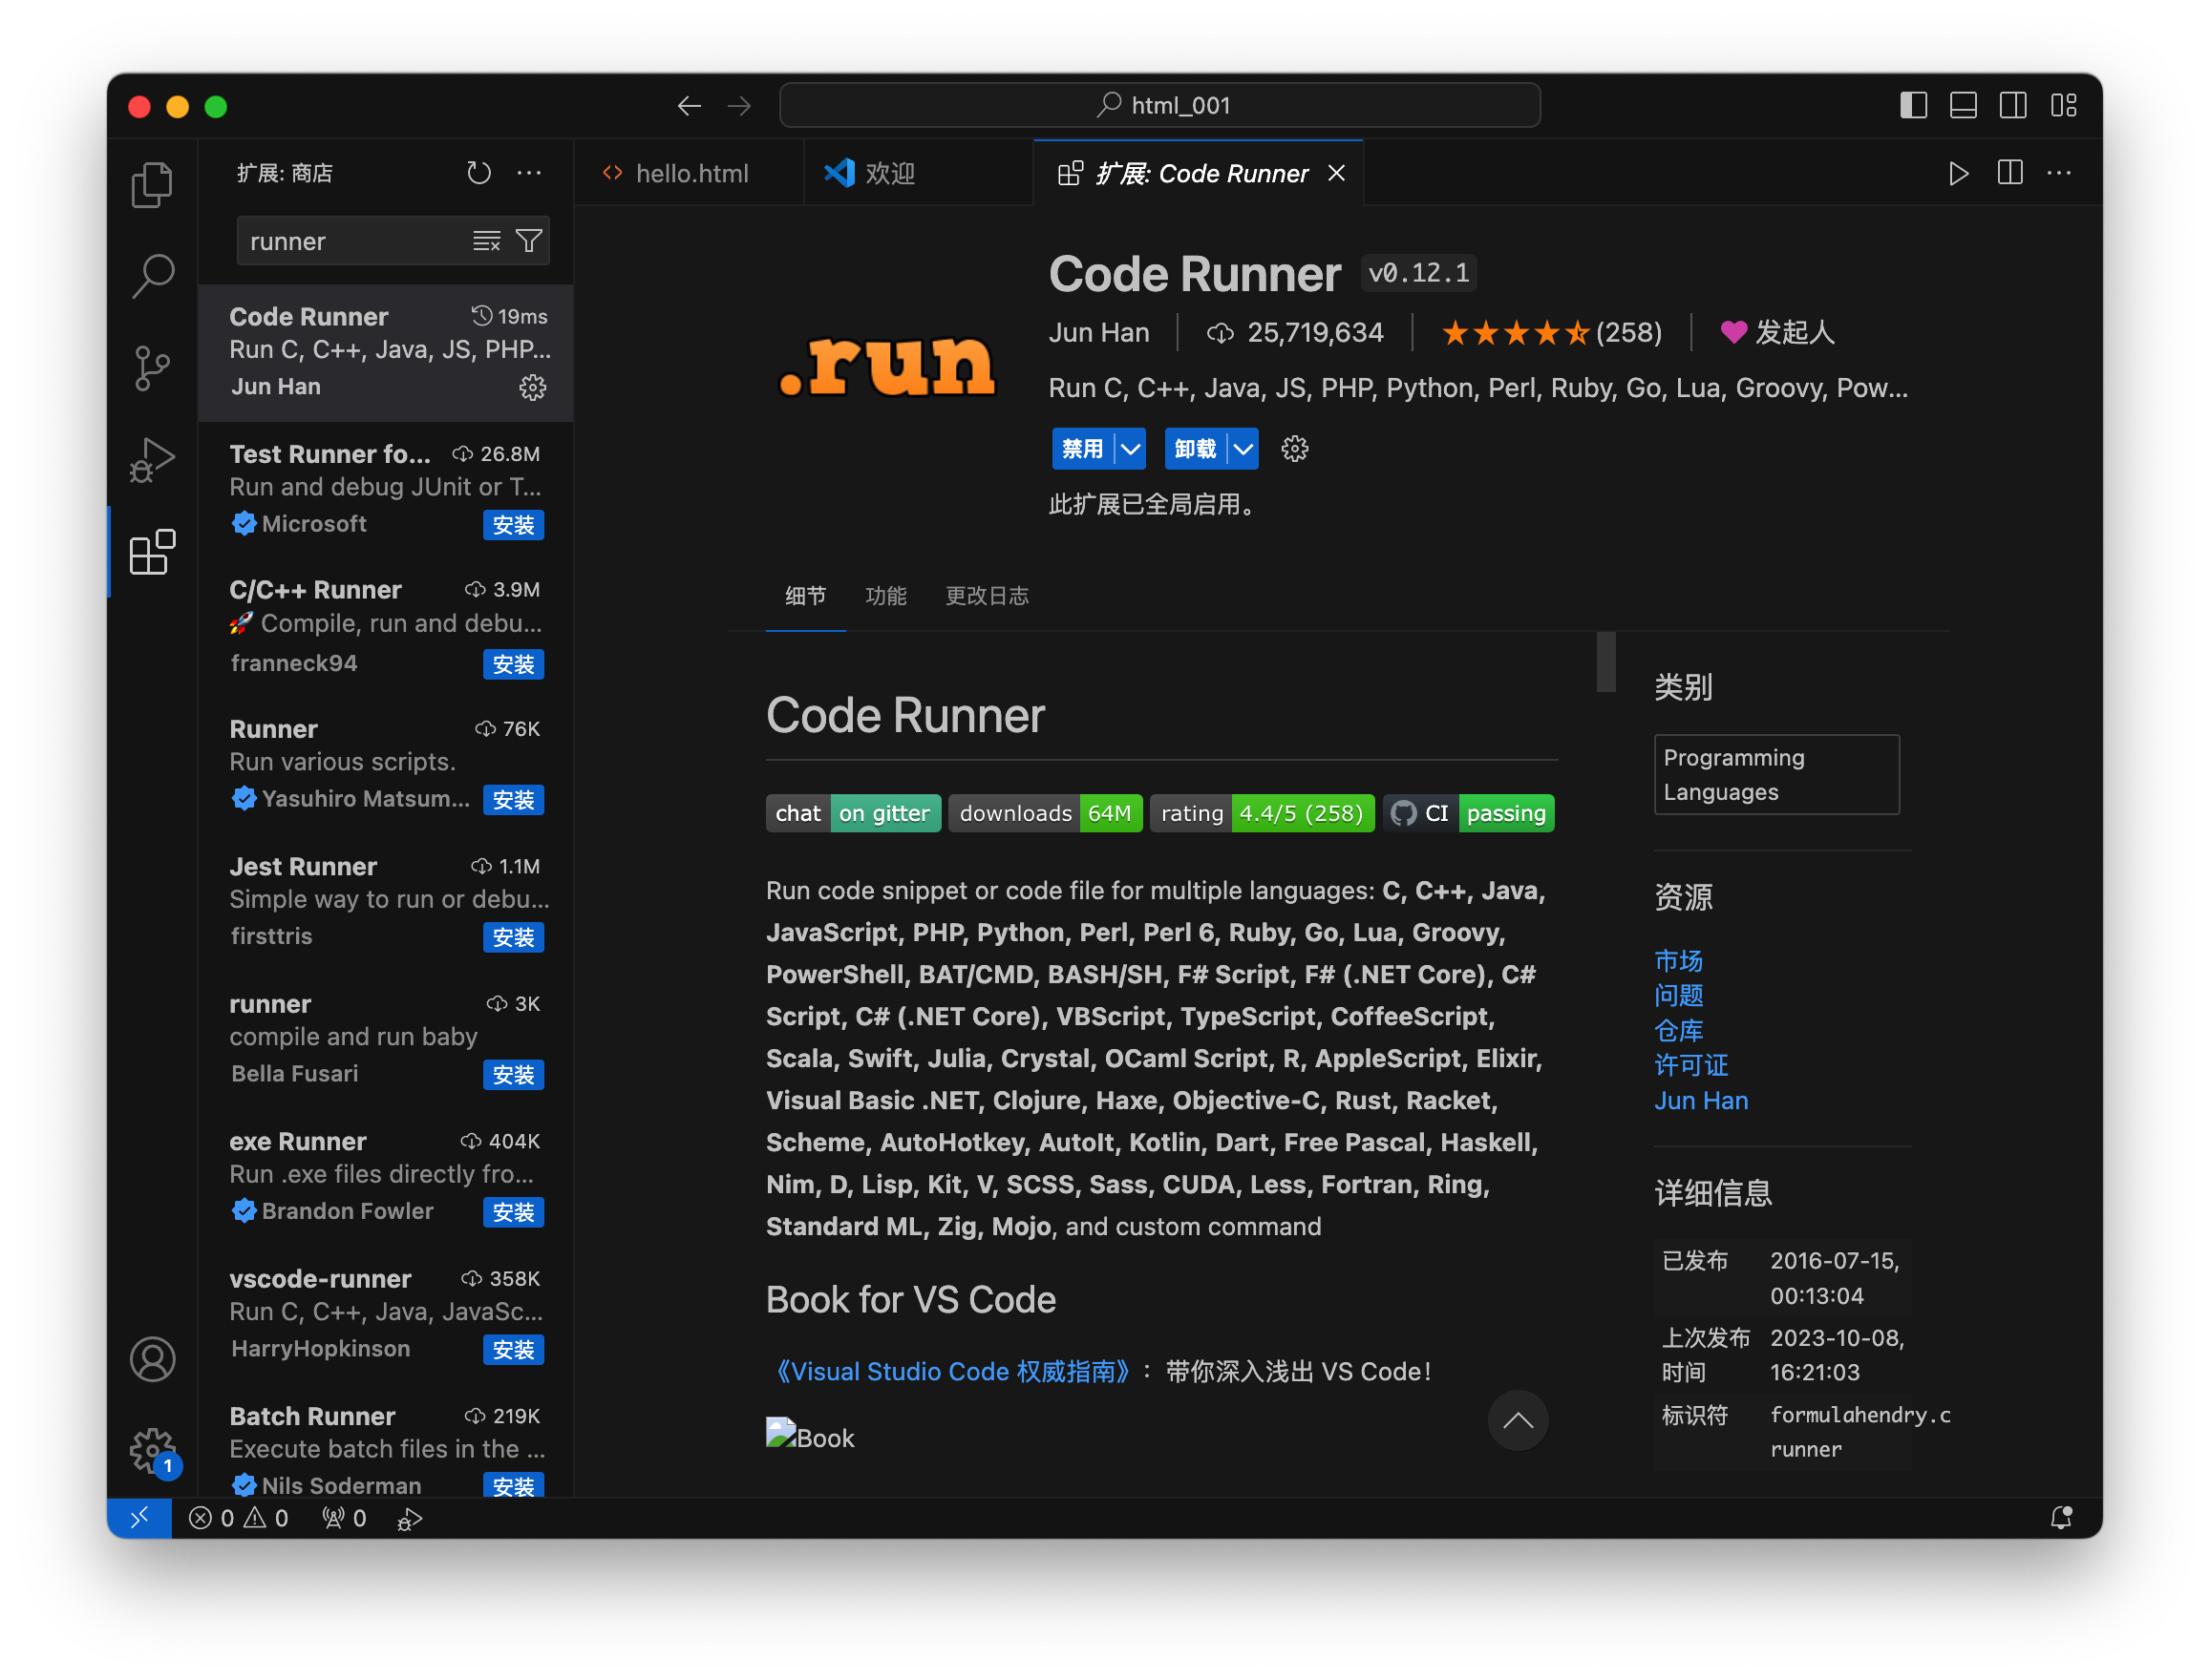Viewport: 2210px width, 1680px height.
Task: Disable Code Runner with 禁用 button
Action: [x=1081, y=449]
